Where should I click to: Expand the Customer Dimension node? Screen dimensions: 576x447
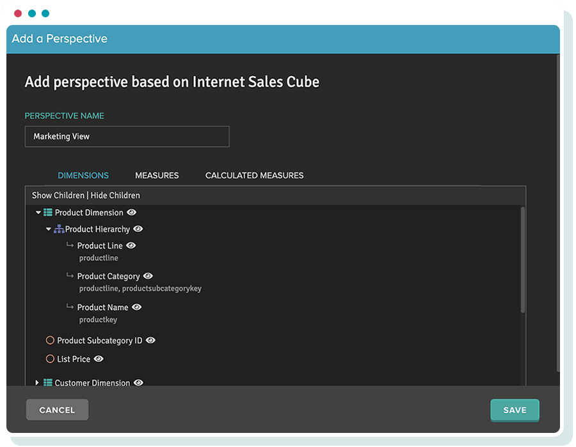37,383
